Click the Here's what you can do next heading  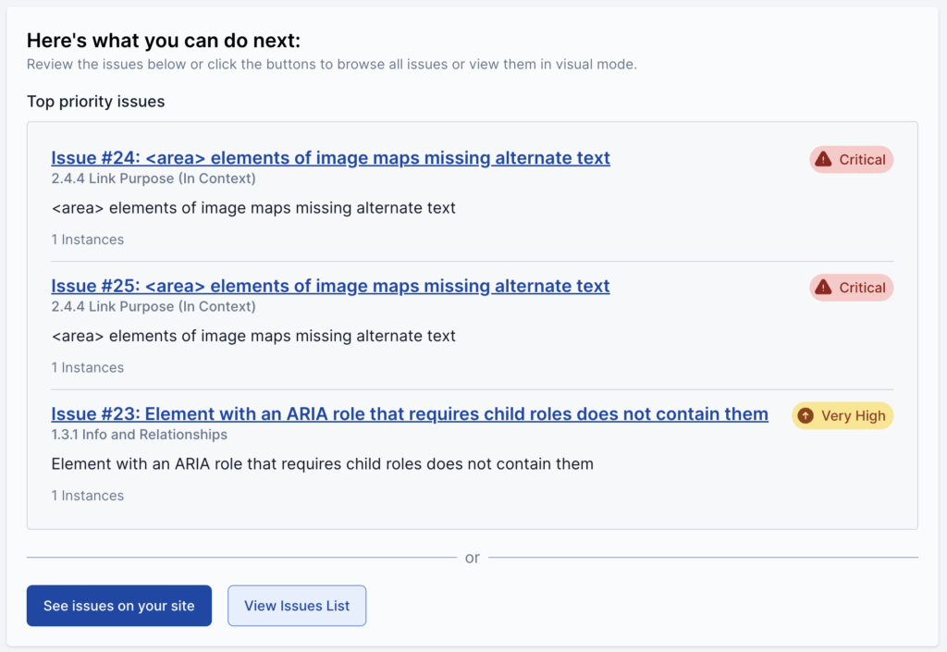[164, 41]
